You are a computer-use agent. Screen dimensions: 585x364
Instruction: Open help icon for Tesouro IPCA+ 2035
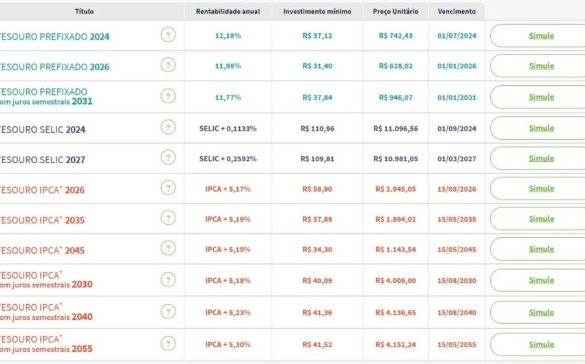tap(168, 218)
